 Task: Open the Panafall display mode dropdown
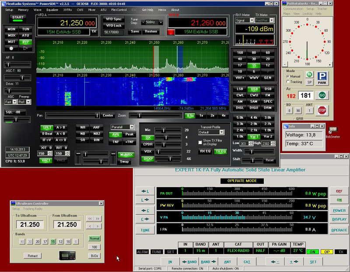pos(122,127)
